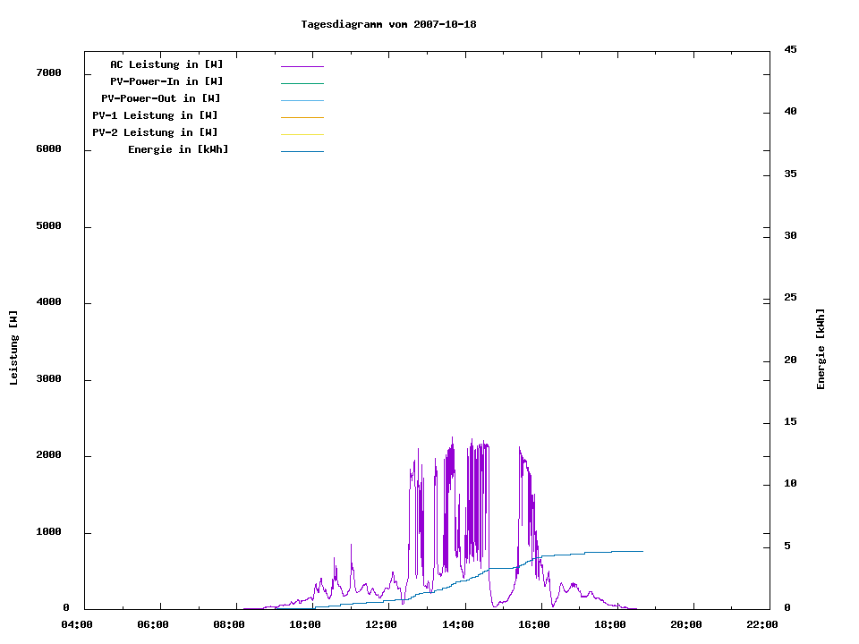Click the 2000 tick label on left axis
The width and height of the screenshot is (859, 644).
[48, 455]
